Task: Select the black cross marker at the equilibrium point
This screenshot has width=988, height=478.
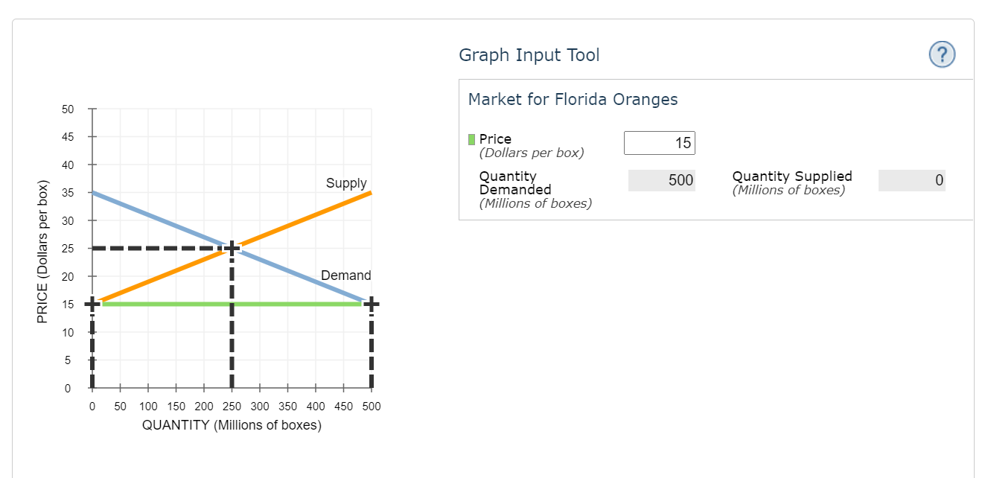Action: pos(232,246)
